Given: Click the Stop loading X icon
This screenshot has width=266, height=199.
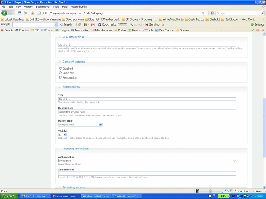Looking at the screenshot, I should tap(26, 13).
